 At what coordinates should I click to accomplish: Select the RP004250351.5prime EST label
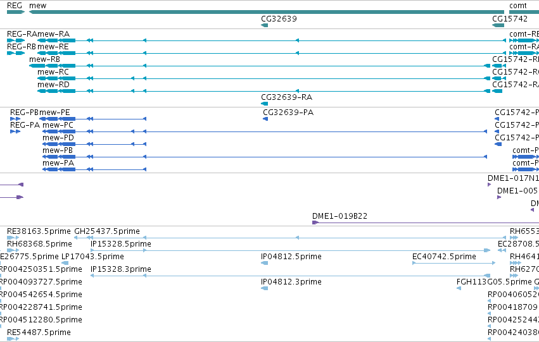click(x=41, y=269)
